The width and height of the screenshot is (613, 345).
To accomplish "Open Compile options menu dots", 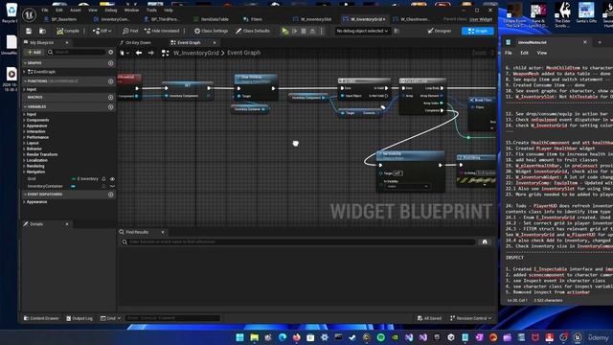I will (84, 31).
